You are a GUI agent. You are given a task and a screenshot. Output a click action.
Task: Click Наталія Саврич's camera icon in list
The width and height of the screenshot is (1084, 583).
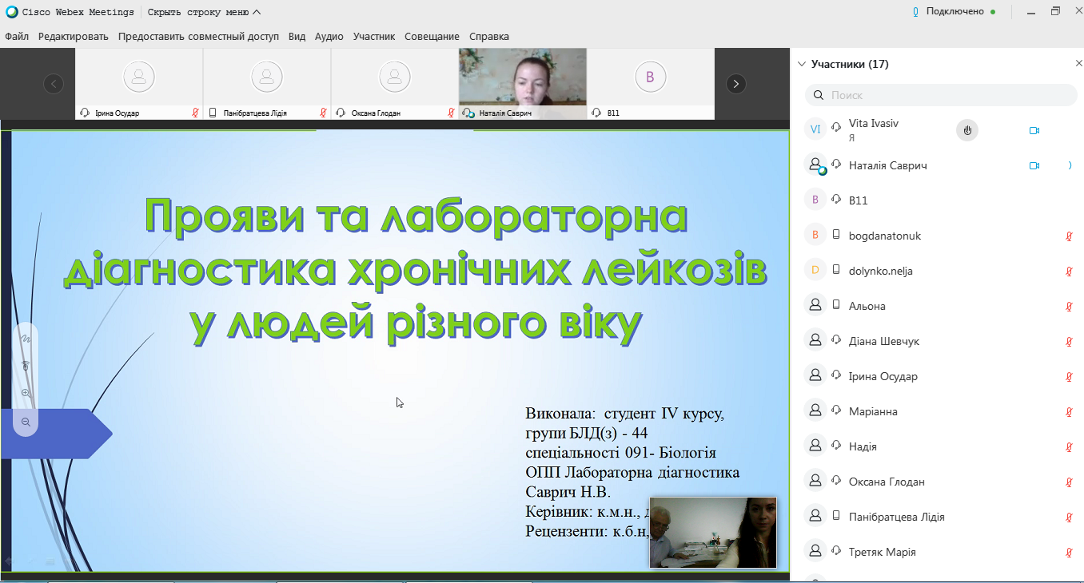tap(1034, 165)
